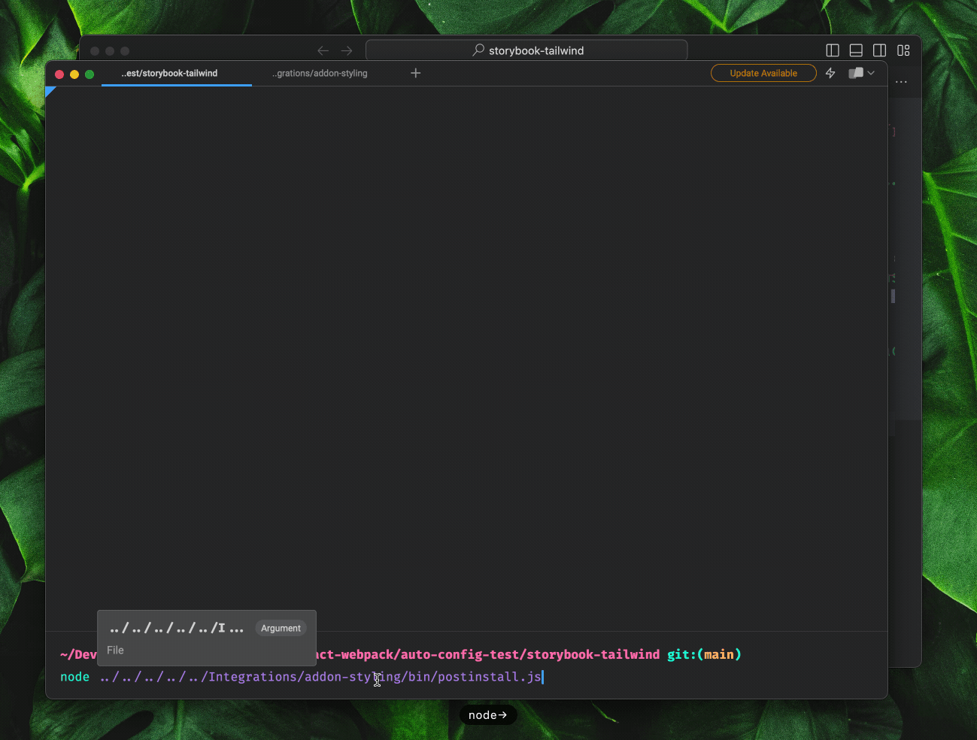Select the left vertical split layout icon

coord(833,50)
